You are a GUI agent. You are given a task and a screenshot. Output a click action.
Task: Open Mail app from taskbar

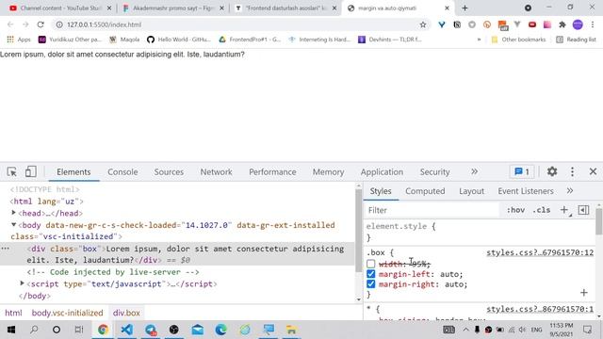click(198, 330)
